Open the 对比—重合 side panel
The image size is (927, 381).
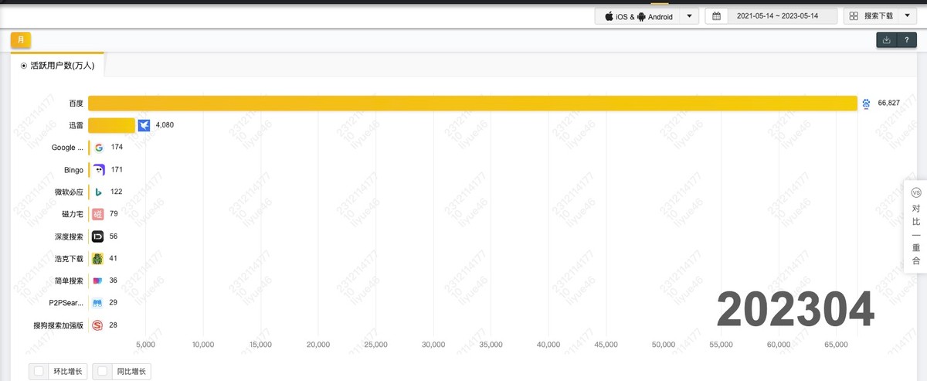coord(915,228)
